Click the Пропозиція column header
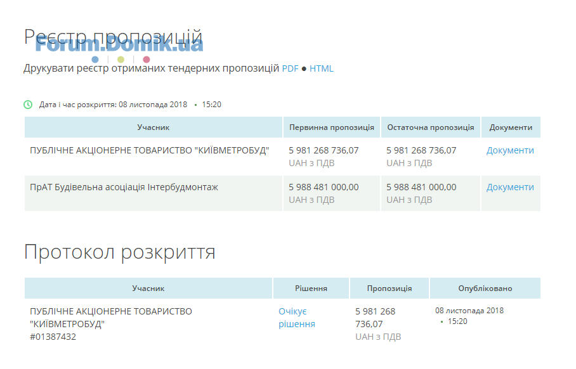The height and width of the screenshot is (369, 576). pos(389,288)
